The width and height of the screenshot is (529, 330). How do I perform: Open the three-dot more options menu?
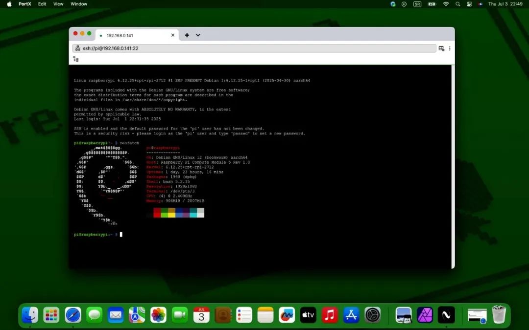(450, 48)
